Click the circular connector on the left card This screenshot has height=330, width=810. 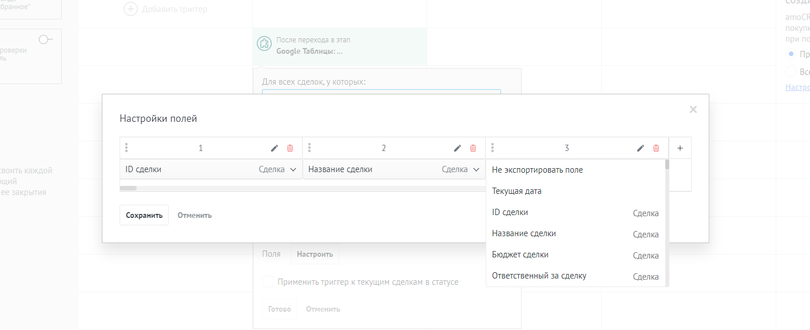43,39
